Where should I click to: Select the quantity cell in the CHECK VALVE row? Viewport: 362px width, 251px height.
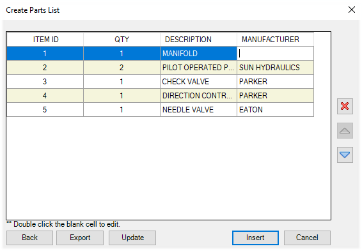coord(122,82)
